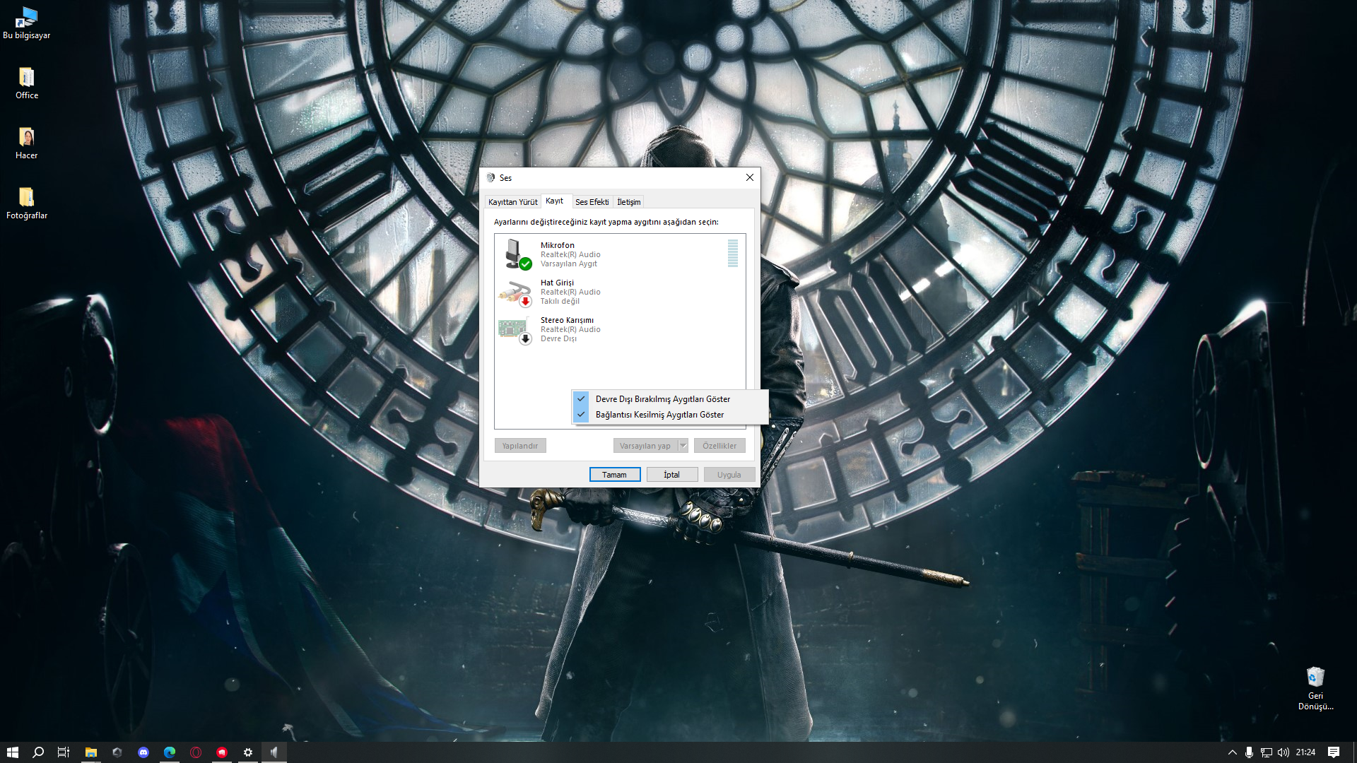1357x763 pixels.
Task: Open the notification action center
Action: point(1334,752)
